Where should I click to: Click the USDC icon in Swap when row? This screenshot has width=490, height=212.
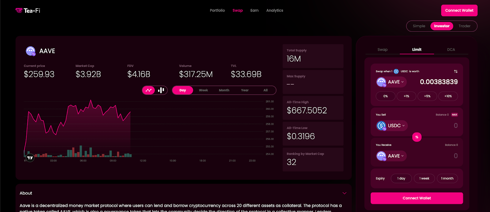click(396, 71)
